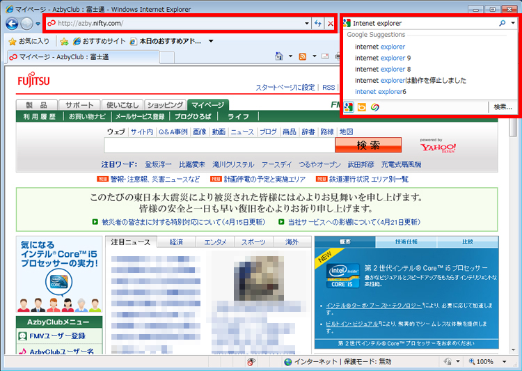This screenshot has height=371, width=522.
Task: Select the Google search provider icon
Action: (x=348, y=107)
